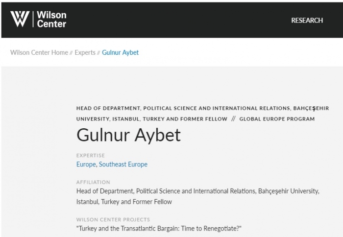
Task: Click the Wilson Center wordmark text
Action: pos(51,19)
